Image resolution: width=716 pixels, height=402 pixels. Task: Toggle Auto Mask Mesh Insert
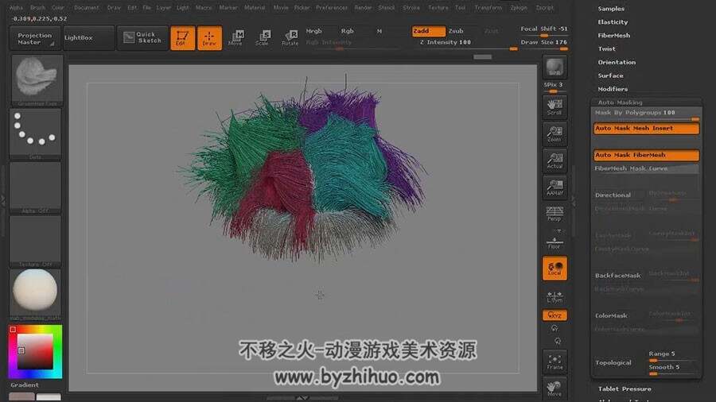[646, 129]
